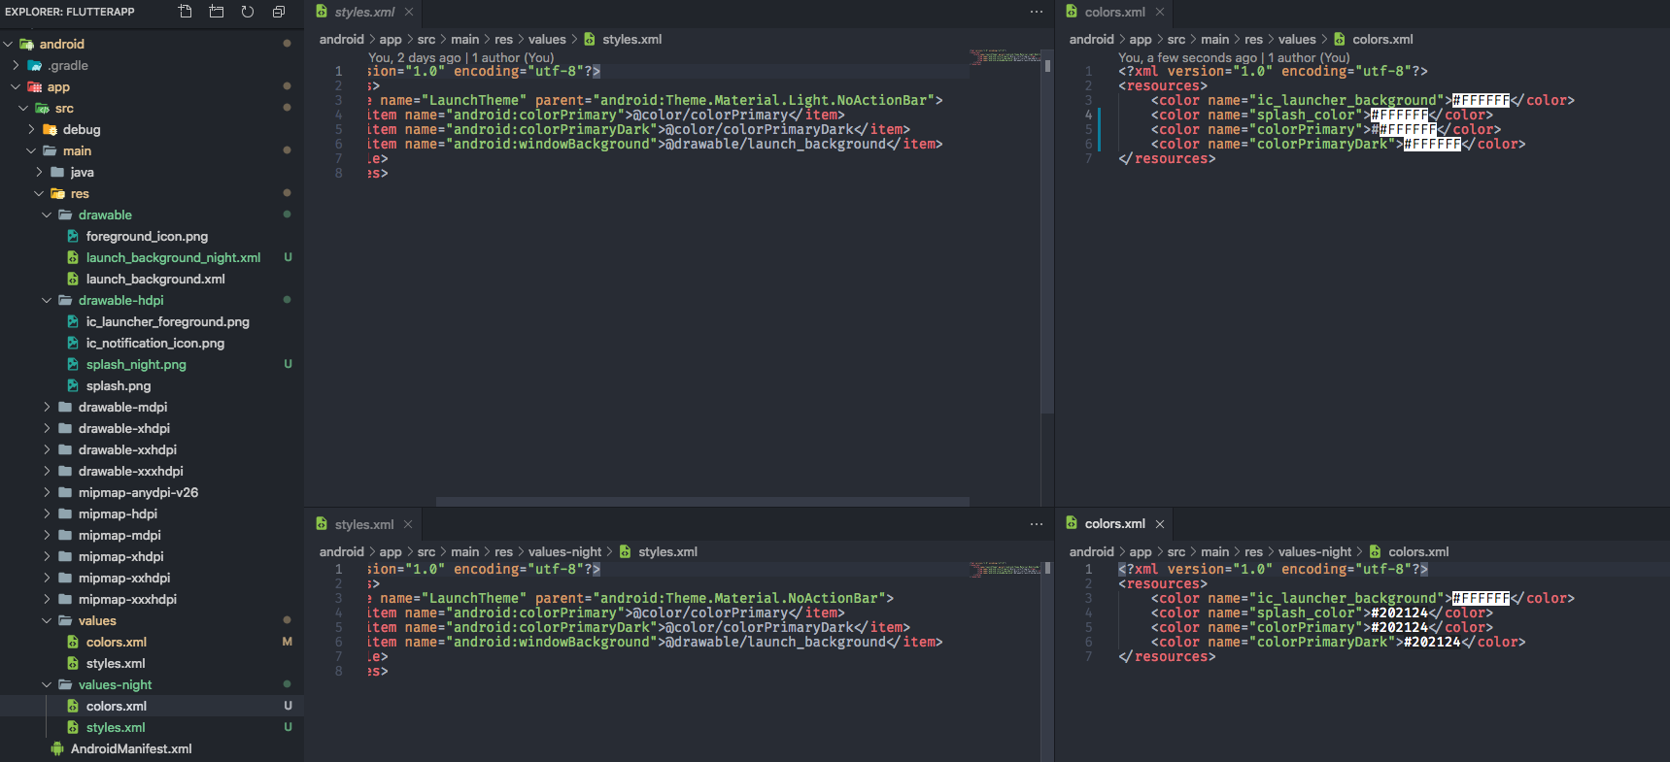This screenshot has width=1670, height=762.
Task: Collapse the res folder
Action: point(39,193)
